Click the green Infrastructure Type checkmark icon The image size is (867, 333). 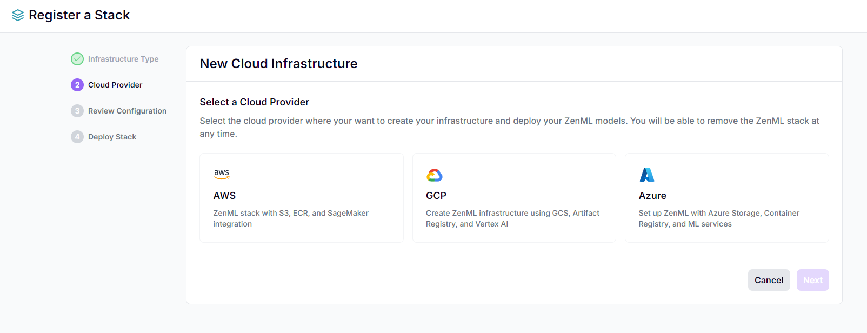(x=77, y=58)
